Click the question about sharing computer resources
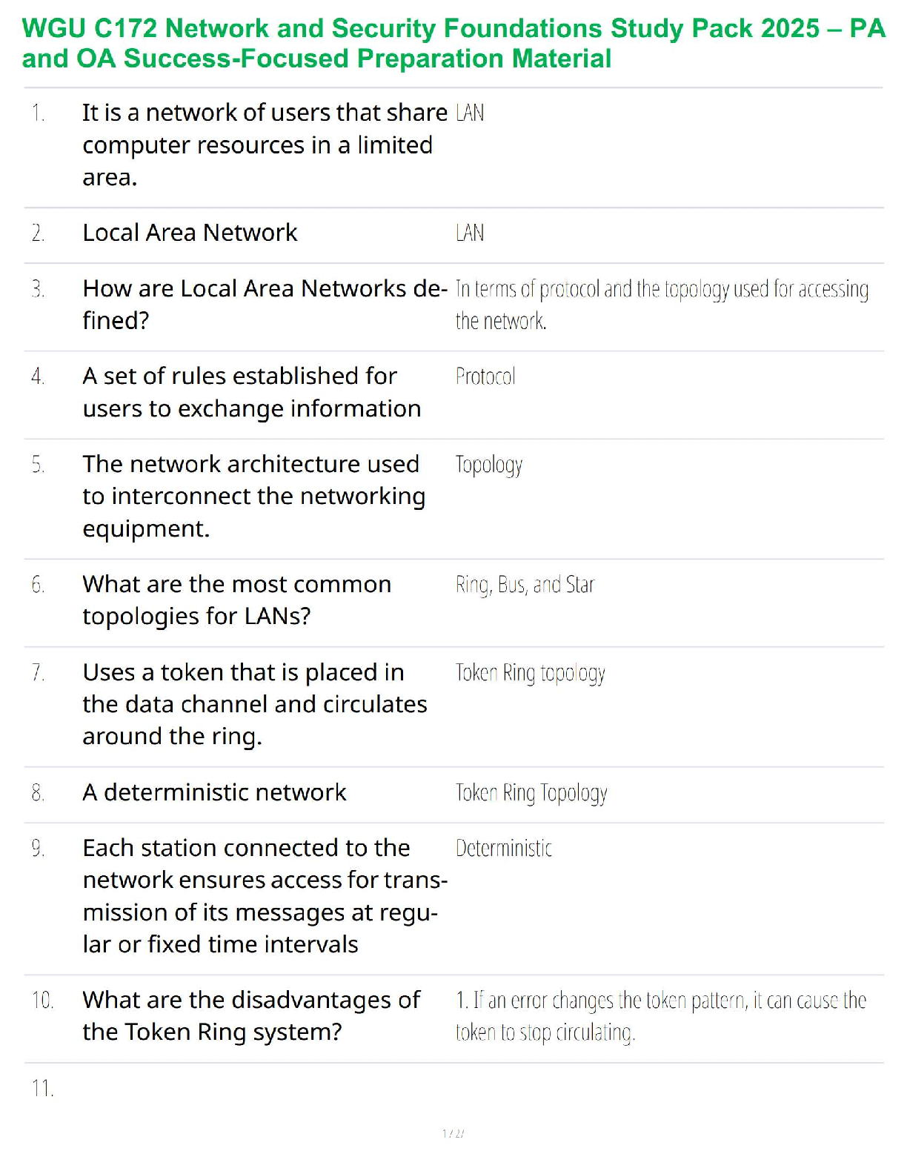 click(264, 145)
